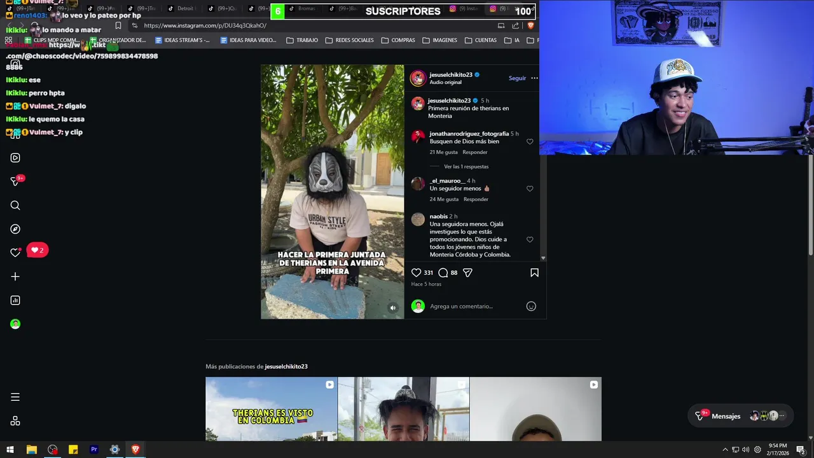The height and width of the screenshot is (458, 814).
Task: Open the last thumbnail in Más publicaciones
Action: pyautogui.click(x=535, y=409)
